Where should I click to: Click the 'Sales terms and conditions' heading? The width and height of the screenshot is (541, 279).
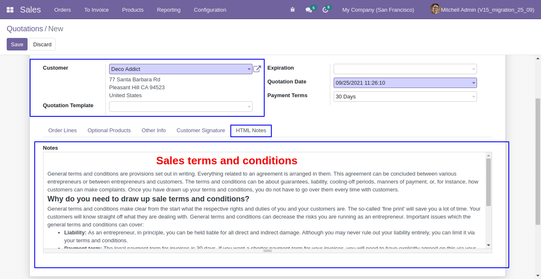click(x=227, y=161)
